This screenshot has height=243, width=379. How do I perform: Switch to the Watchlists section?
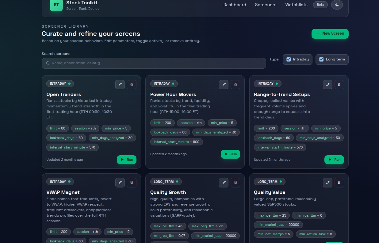point(296,5)
